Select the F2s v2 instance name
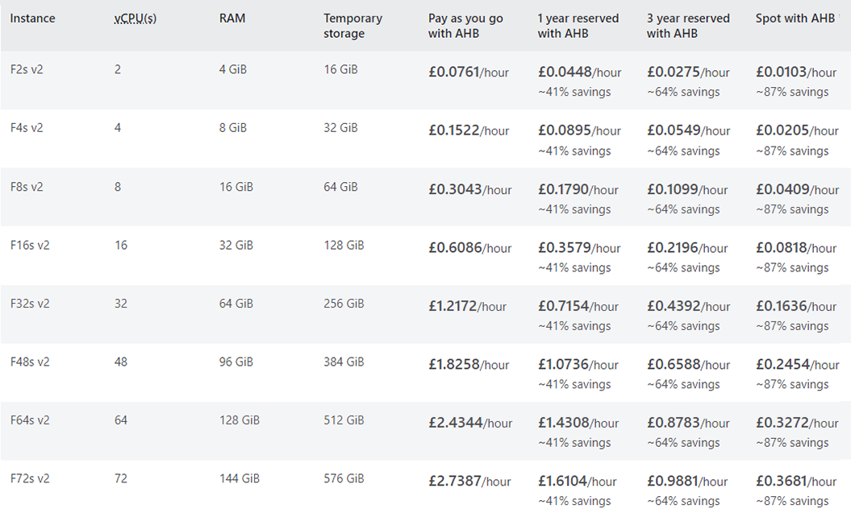The height and width of the screenshot is (517, 851). click(27, 69)
